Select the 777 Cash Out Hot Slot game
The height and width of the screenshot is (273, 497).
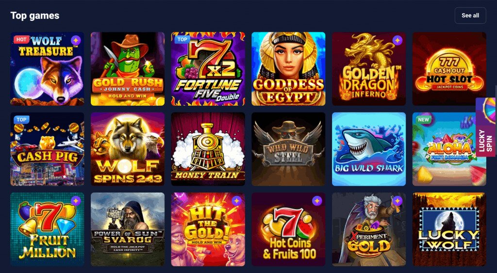(x=449, y=69)
